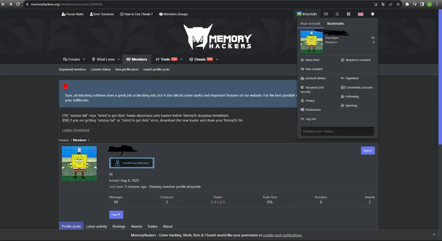Open the Find dropdown button

point(116,215)
